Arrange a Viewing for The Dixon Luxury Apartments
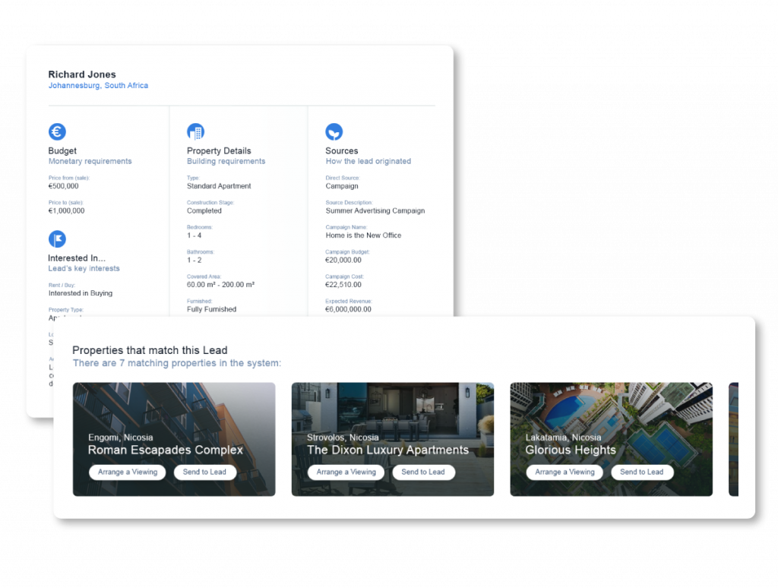The height and width of the screenshot is (588, 778). click(346, 472)
